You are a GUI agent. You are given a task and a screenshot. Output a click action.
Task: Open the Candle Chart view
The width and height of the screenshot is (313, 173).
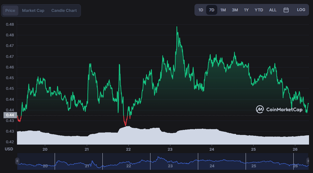coord(64,10)
